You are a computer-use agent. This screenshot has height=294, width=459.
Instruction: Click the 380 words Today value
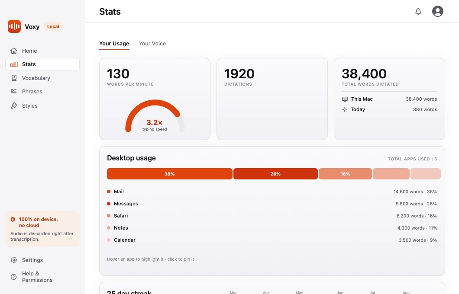[425, 109]
